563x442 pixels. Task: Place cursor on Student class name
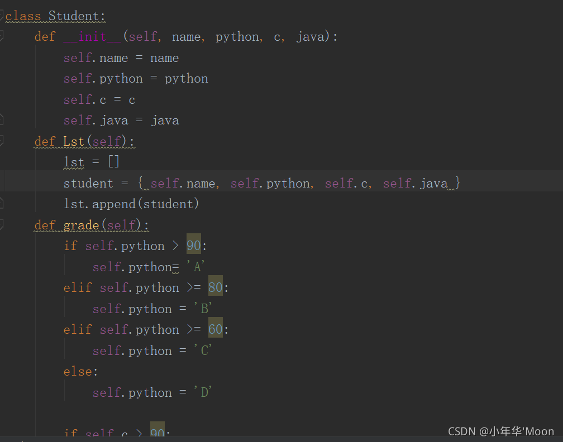coord(74,16)
